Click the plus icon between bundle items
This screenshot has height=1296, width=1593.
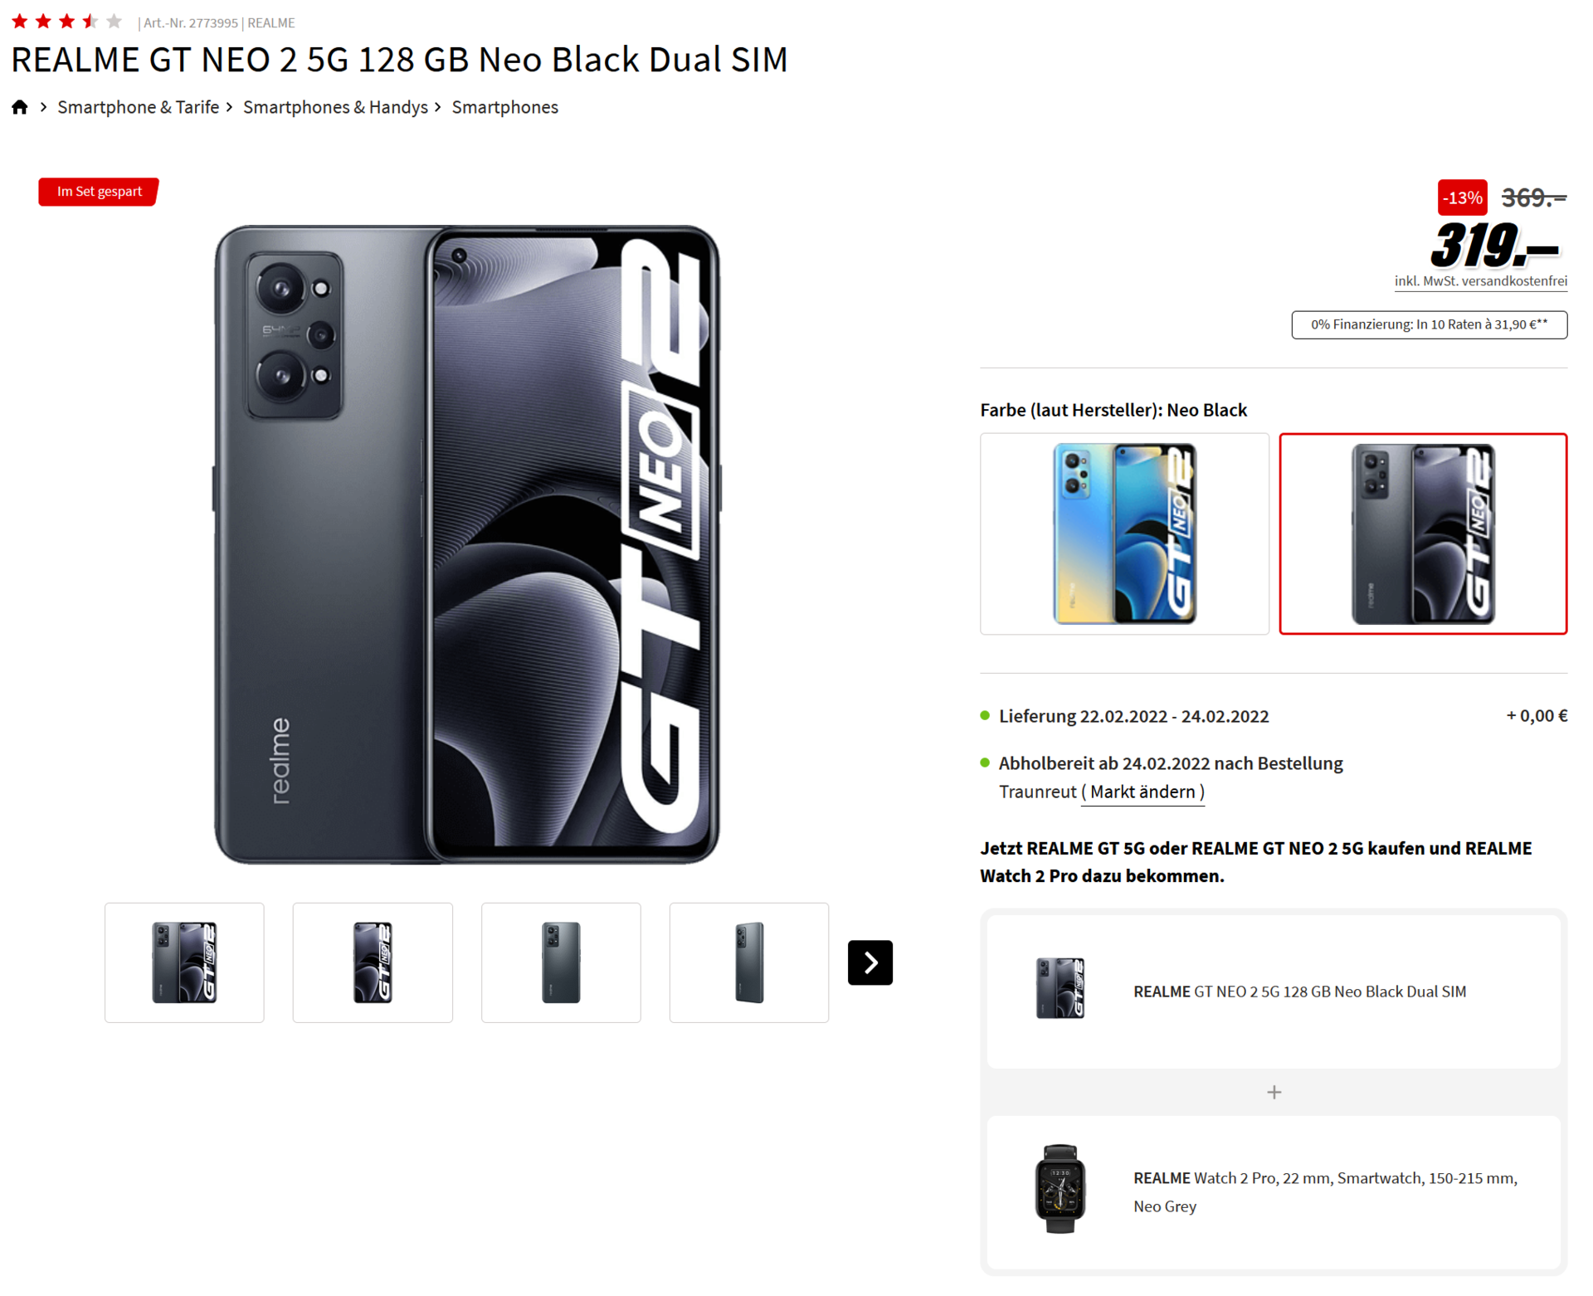pos(1274,1092)
